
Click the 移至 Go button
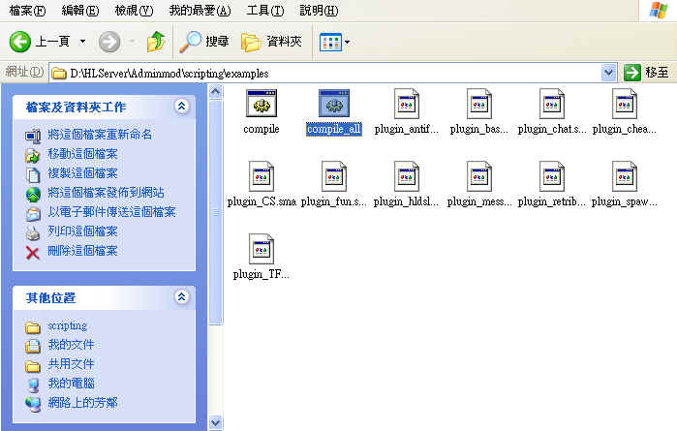646,73
